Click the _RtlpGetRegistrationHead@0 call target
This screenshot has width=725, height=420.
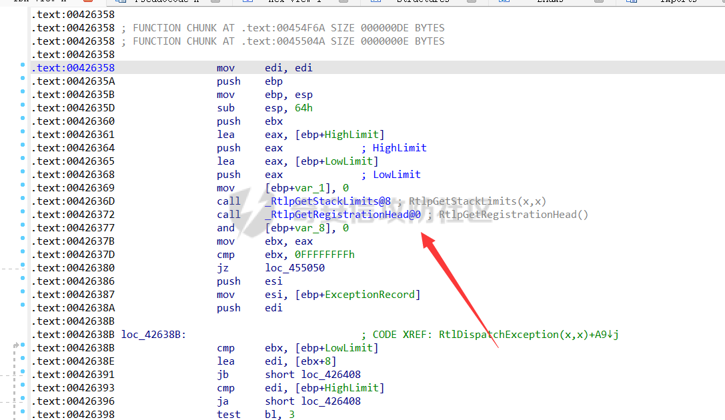[x=343, y=215]
